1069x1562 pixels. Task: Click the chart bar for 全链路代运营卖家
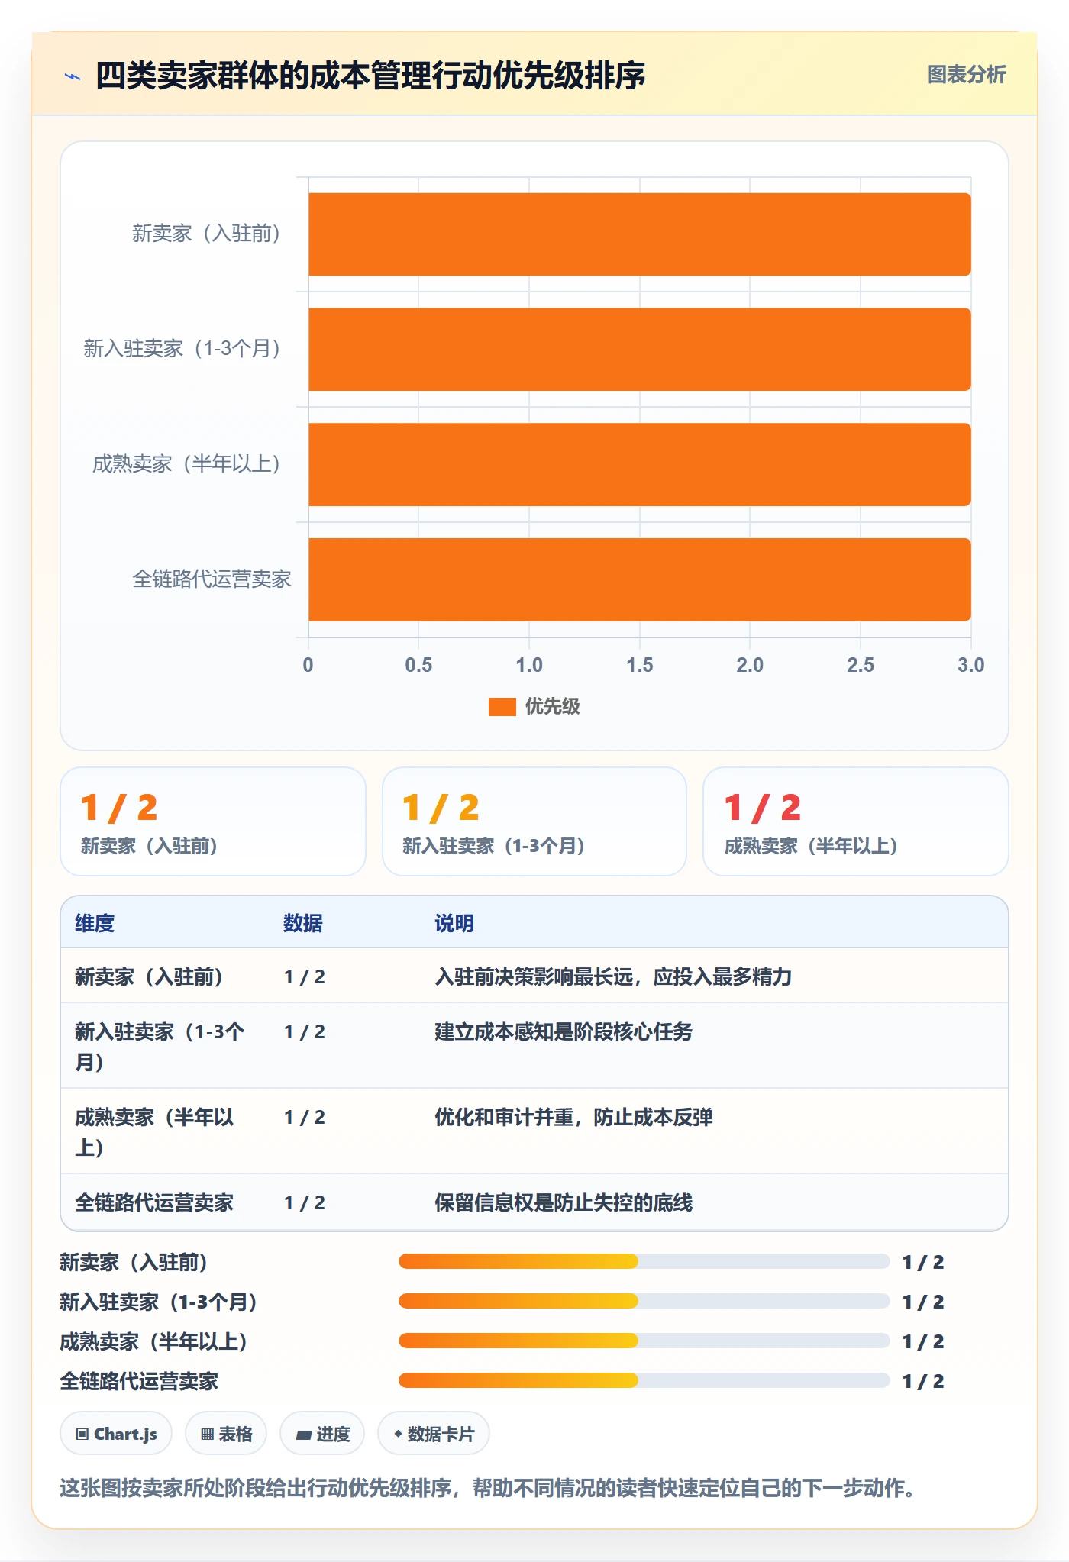[639, 580]
